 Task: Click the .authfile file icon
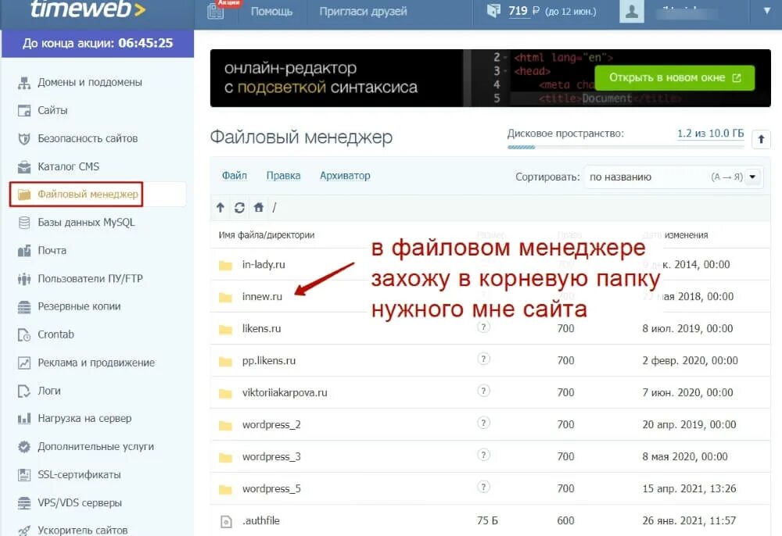point(226,522)
